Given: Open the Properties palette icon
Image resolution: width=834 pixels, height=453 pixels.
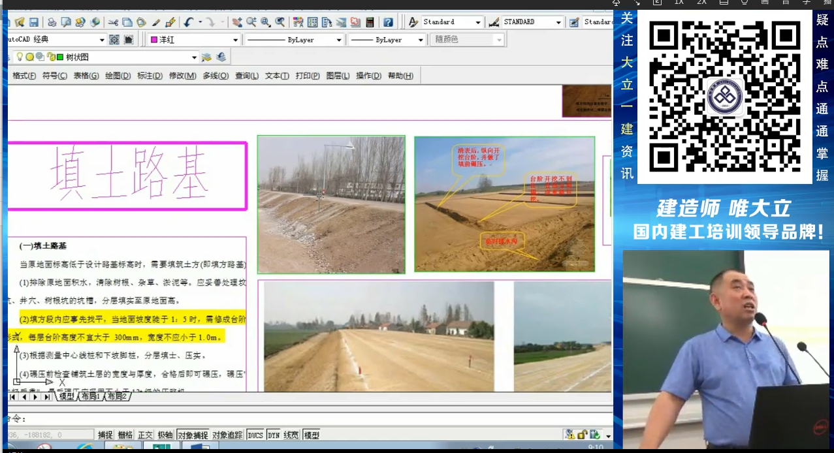Looking at the screenshot, I should pyautogui.click(x=297, y=22).
